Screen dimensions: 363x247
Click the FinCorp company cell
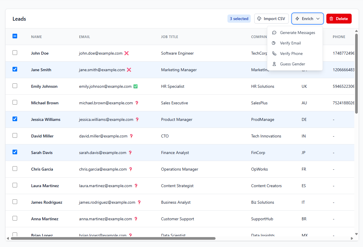(x=258, y=153)
